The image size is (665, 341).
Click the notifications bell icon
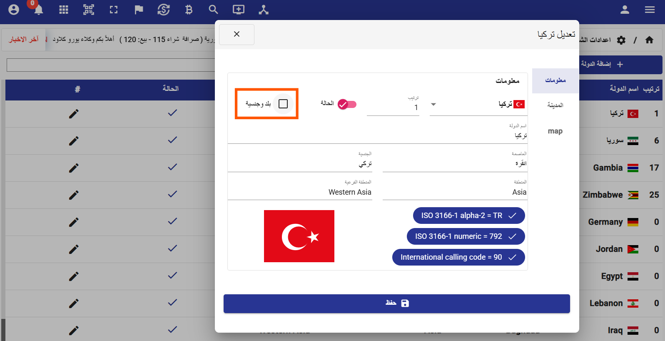click(38, 10)
